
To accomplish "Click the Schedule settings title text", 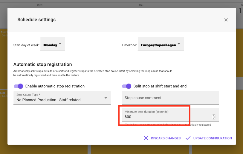I will click(36, 20).
